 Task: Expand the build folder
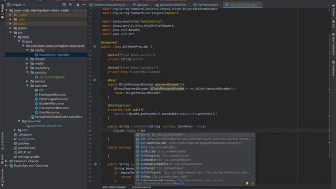click(x=10, y=24)
